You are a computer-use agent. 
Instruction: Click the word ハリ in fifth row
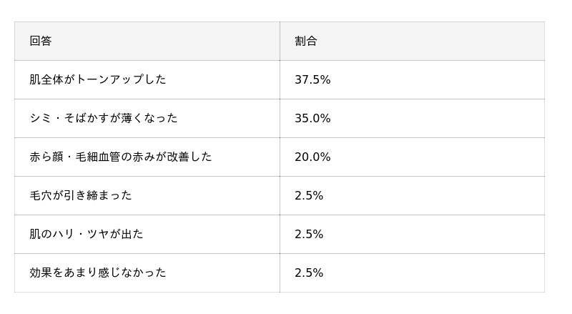64,234
